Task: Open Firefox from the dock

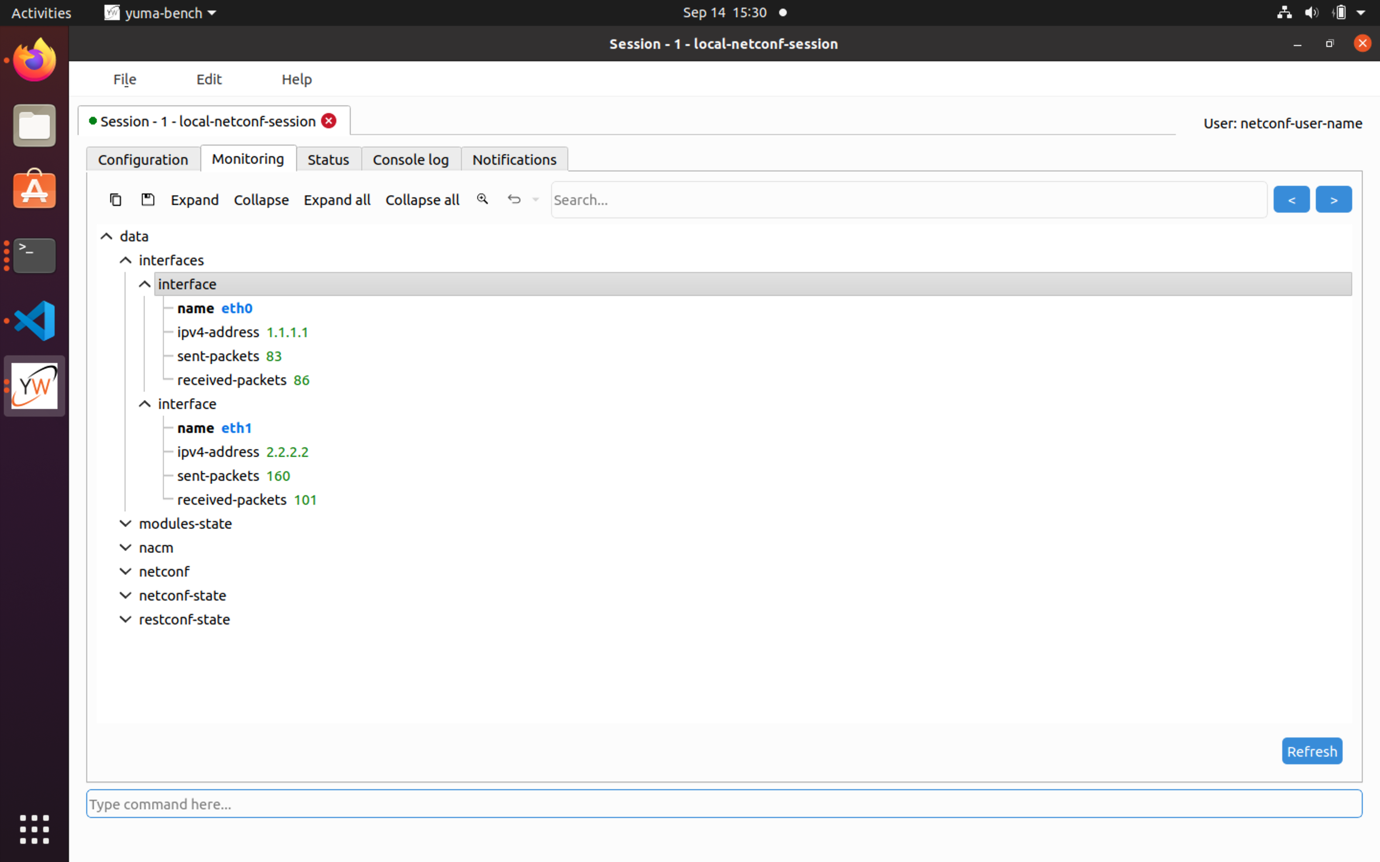Action: click(34, 59)
